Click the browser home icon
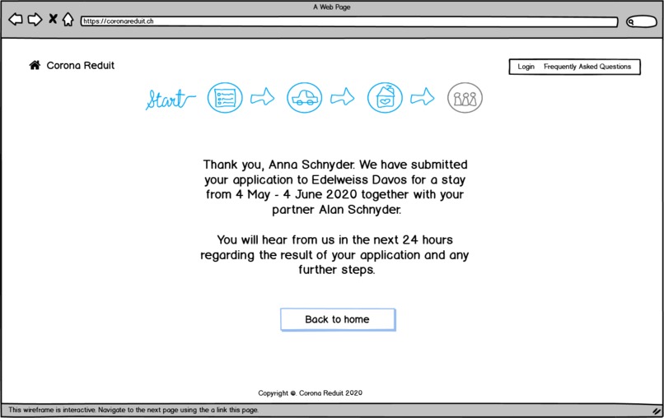The height and width of the screenshot is (418, 664). tap(68, 19)
